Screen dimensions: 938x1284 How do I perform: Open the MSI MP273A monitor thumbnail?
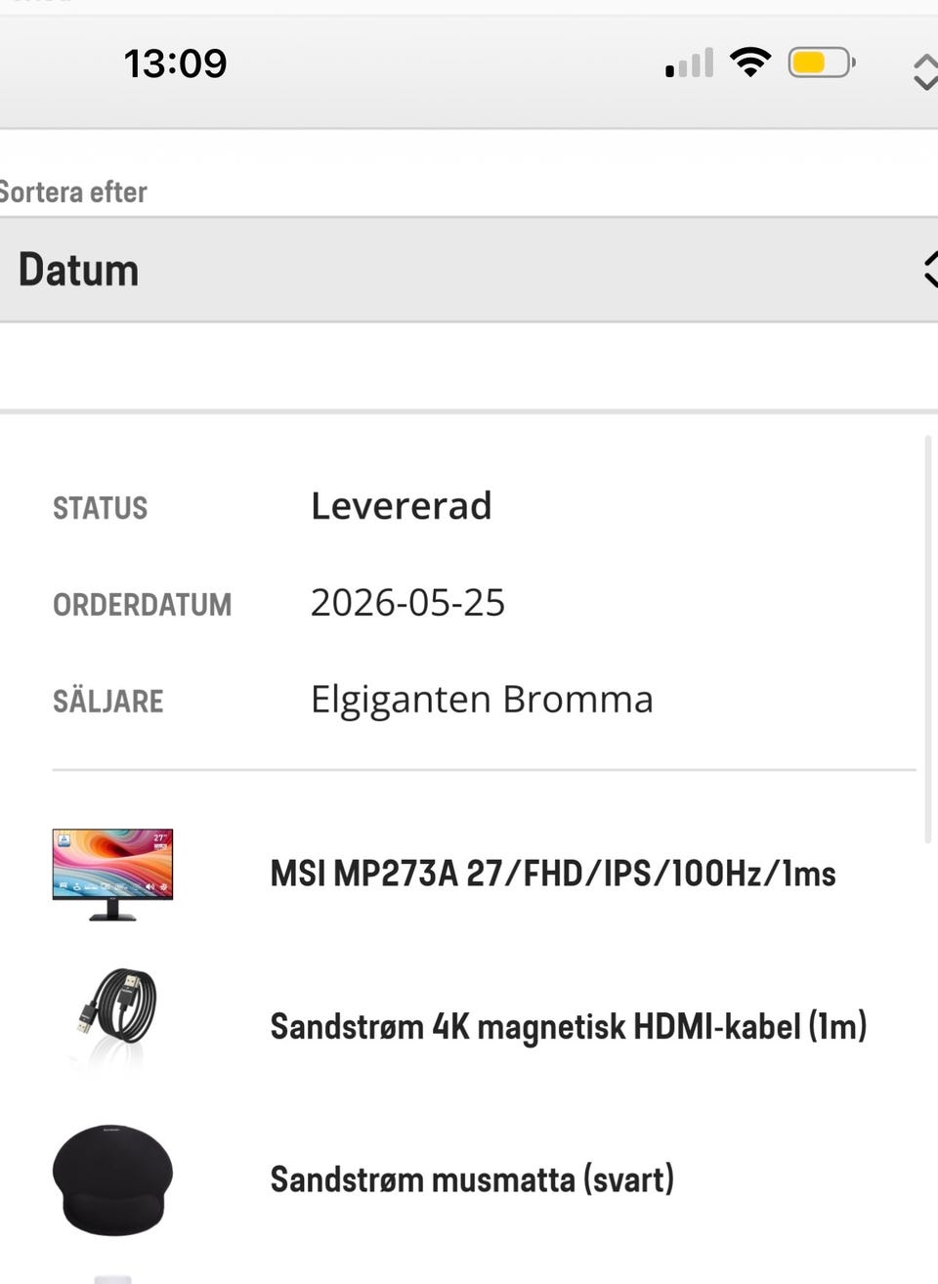pos(112,875)
